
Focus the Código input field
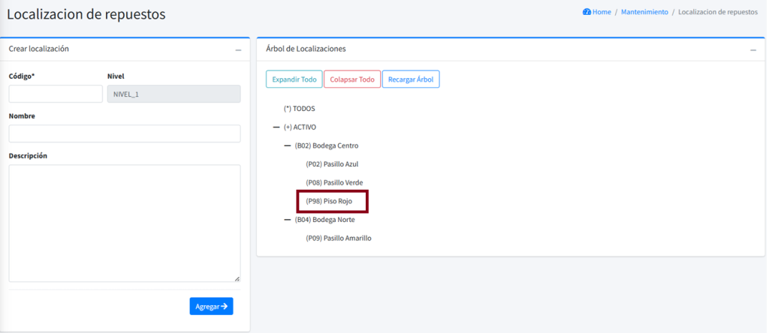(x=56, y=94)
